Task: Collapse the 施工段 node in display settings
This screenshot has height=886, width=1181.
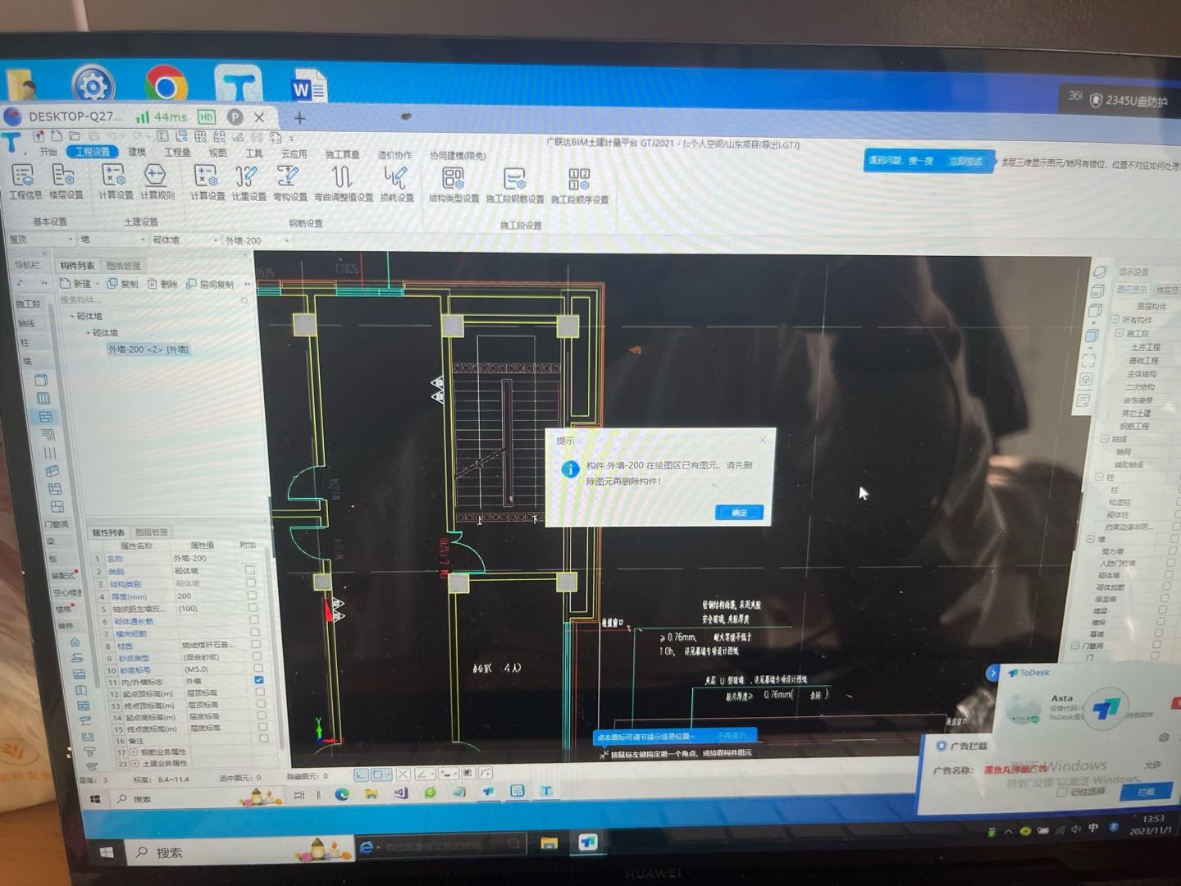Action: click(x=1119, y=333)
